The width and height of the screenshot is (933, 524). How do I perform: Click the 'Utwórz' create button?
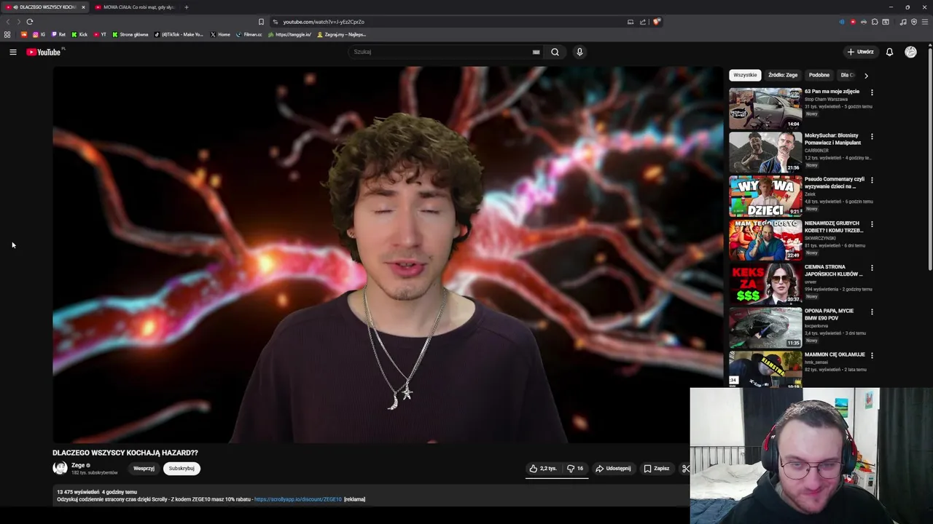coord(860,52)
